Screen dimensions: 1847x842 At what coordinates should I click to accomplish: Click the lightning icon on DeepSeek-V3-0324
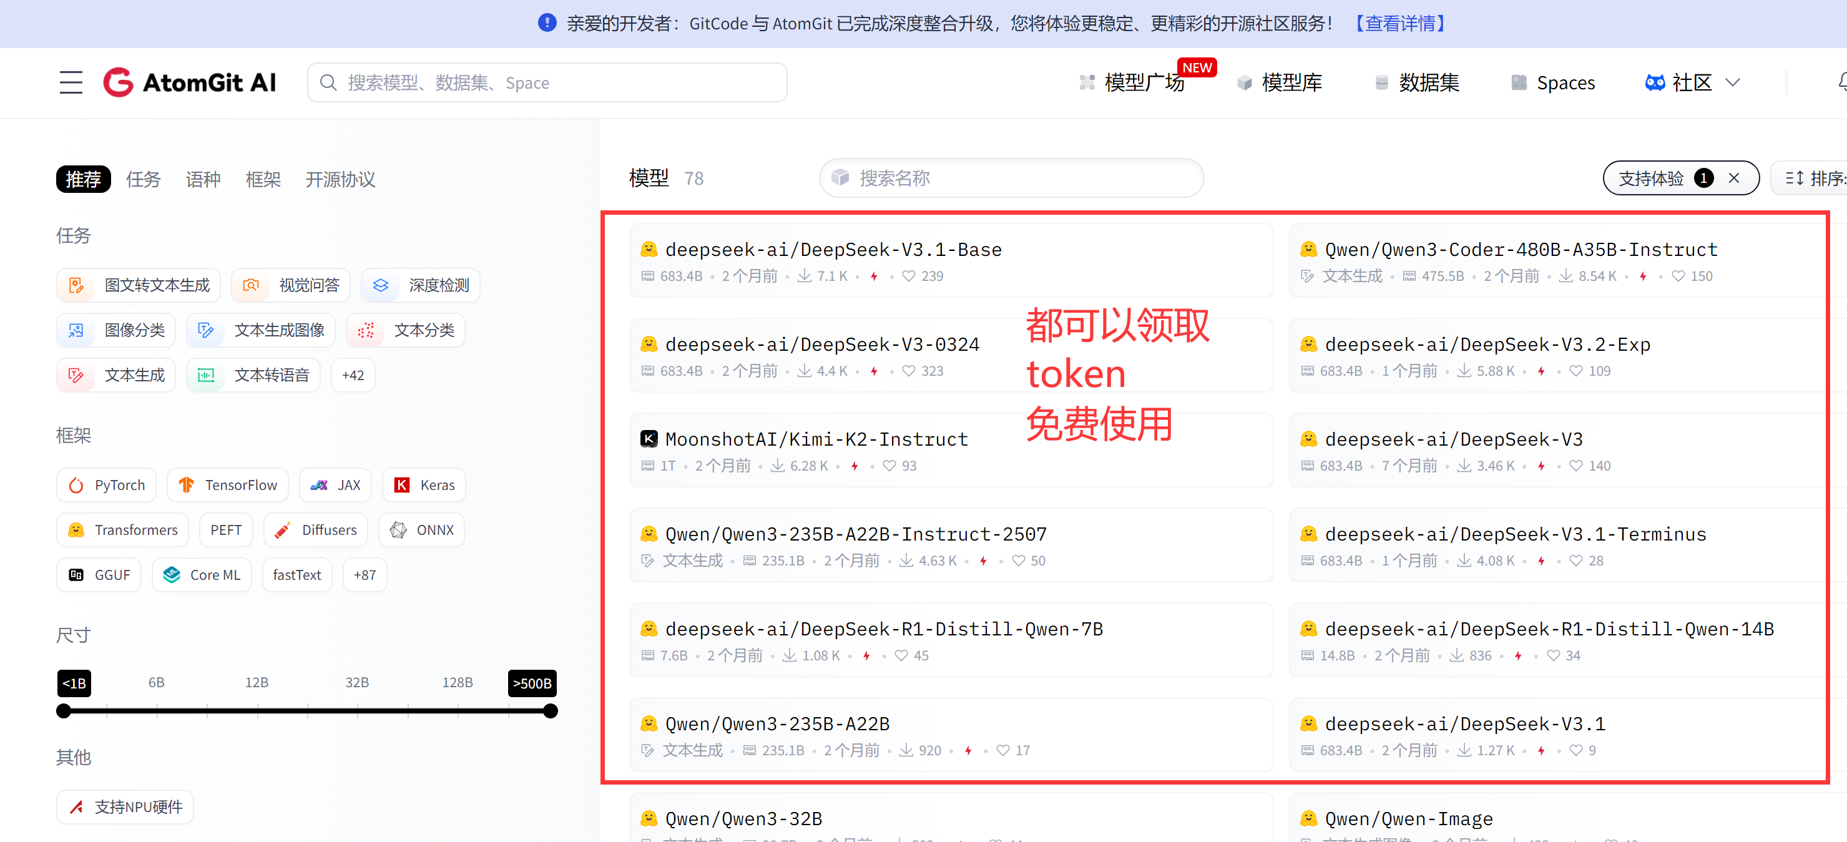[874, 371]
